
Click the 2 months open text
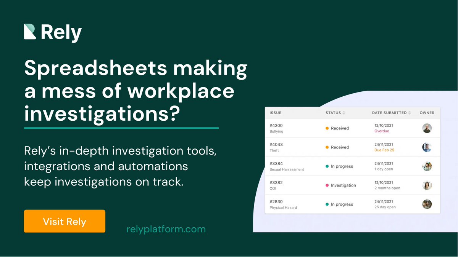click(387, 188)
